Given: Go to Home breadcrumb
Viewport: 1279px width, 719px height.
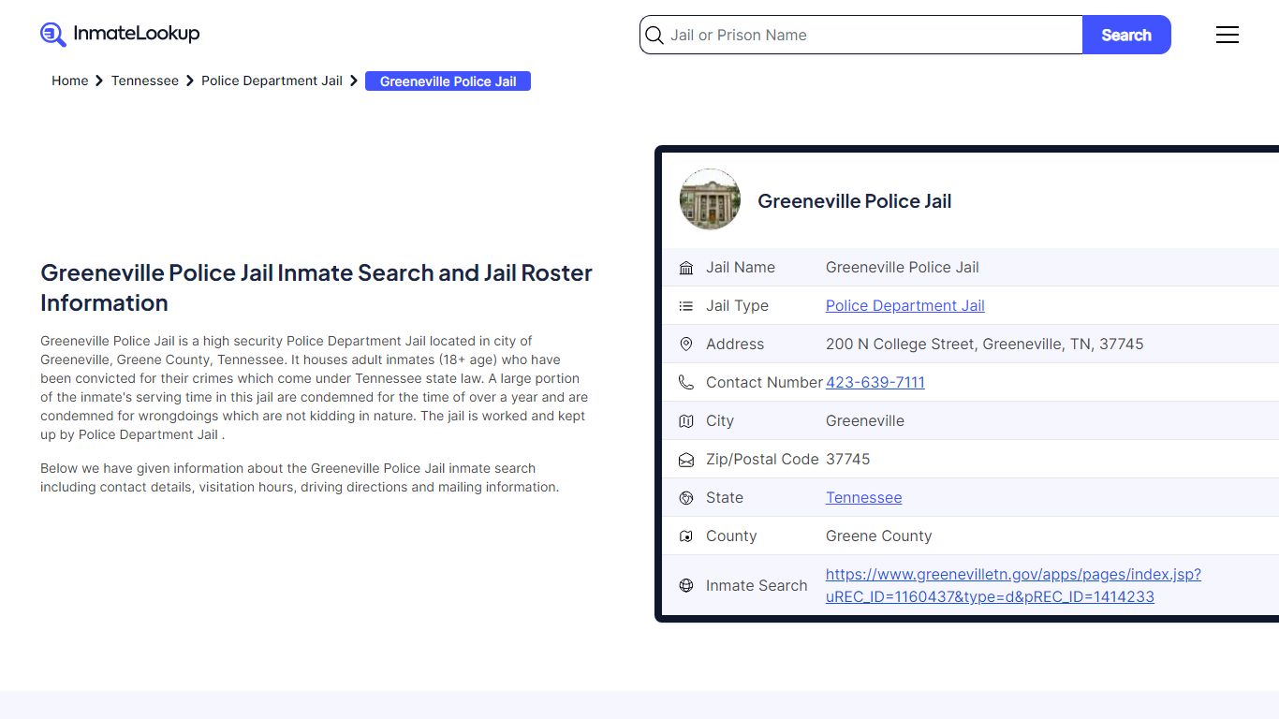Looking at the screenshot, I should [70, 81].
